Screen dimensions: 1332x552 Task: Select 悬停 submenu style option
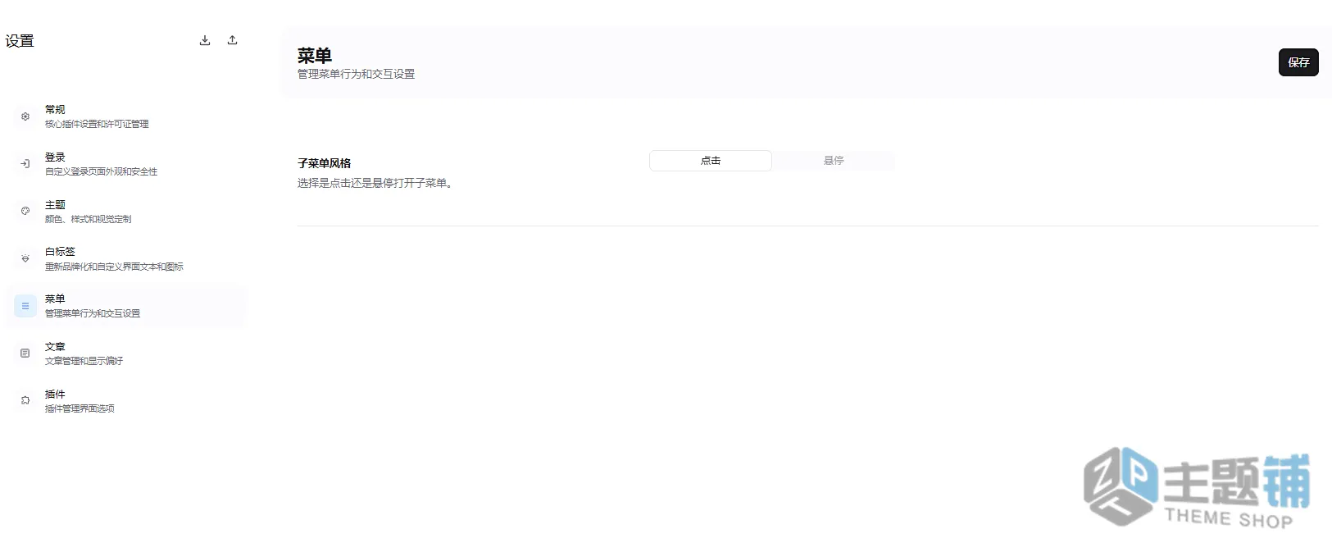[x=834, y=161]
